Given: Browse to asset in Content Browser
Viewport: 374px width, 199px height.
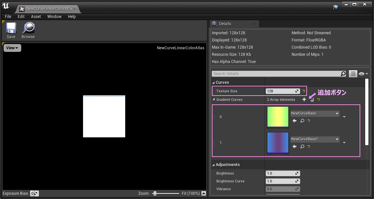Looking at the screenshot, I should pyautogui.click(x=28, y=30).
